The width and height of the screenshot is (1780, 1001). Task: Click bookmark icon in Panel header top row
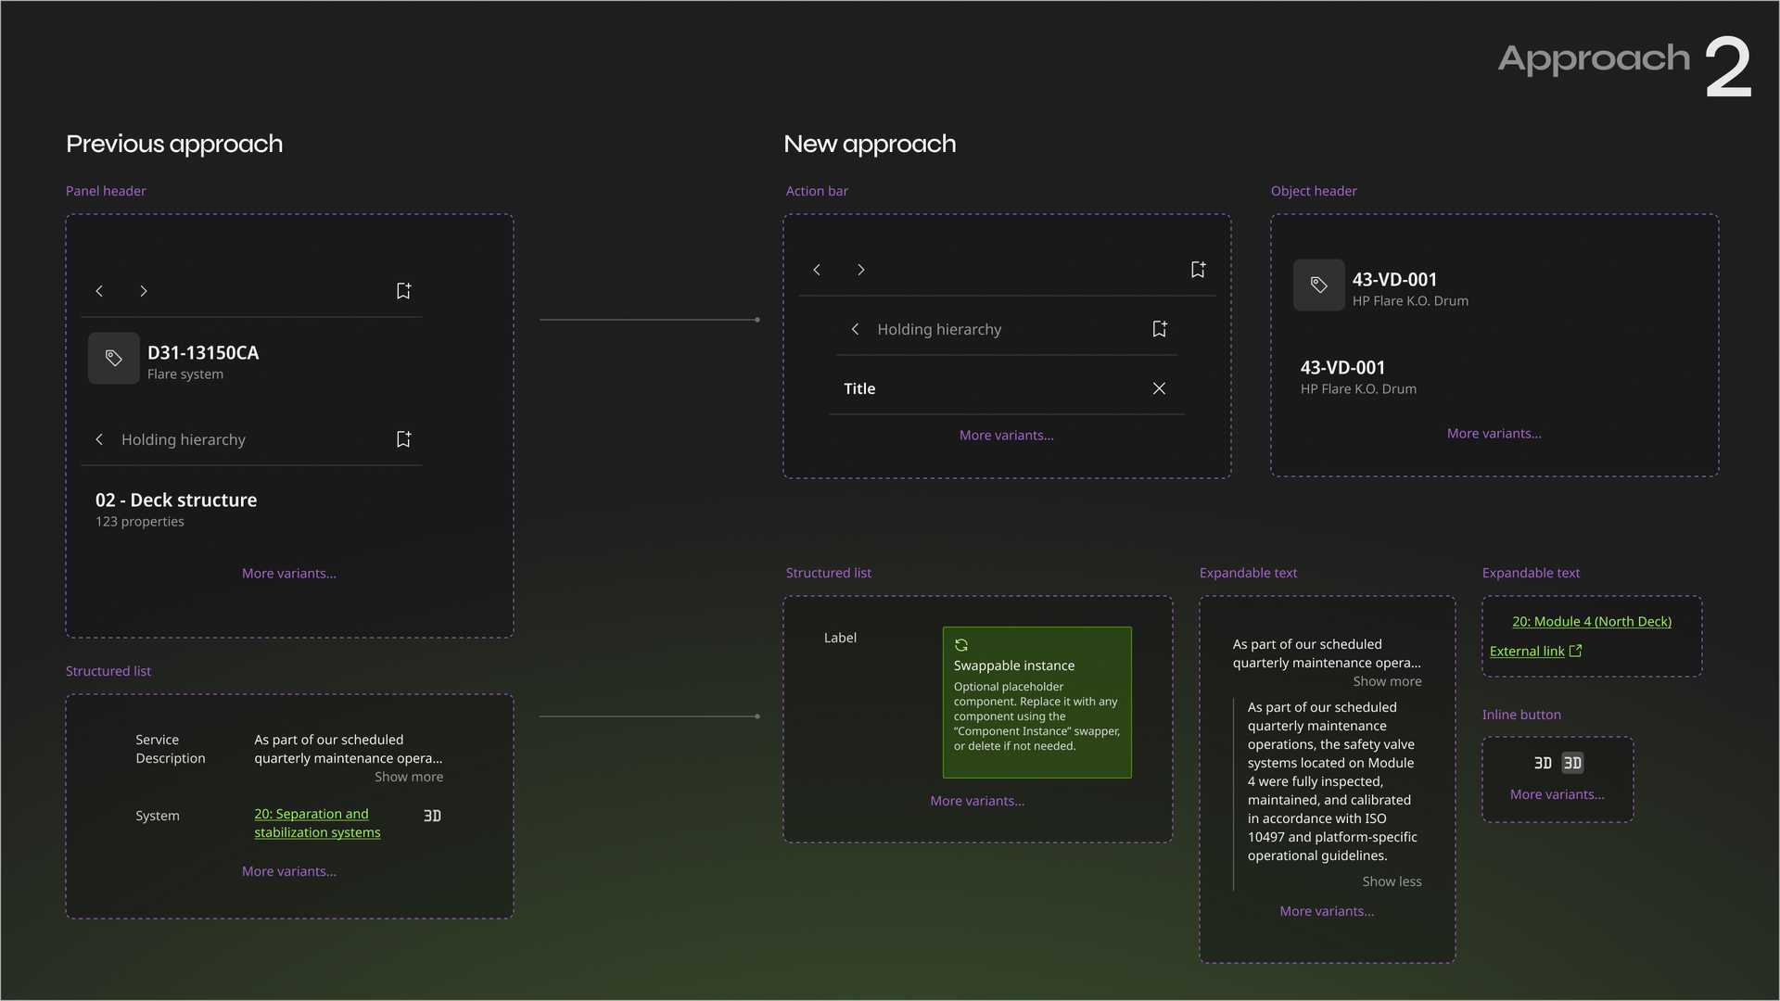pyautogui.click(x=403, y=291)
